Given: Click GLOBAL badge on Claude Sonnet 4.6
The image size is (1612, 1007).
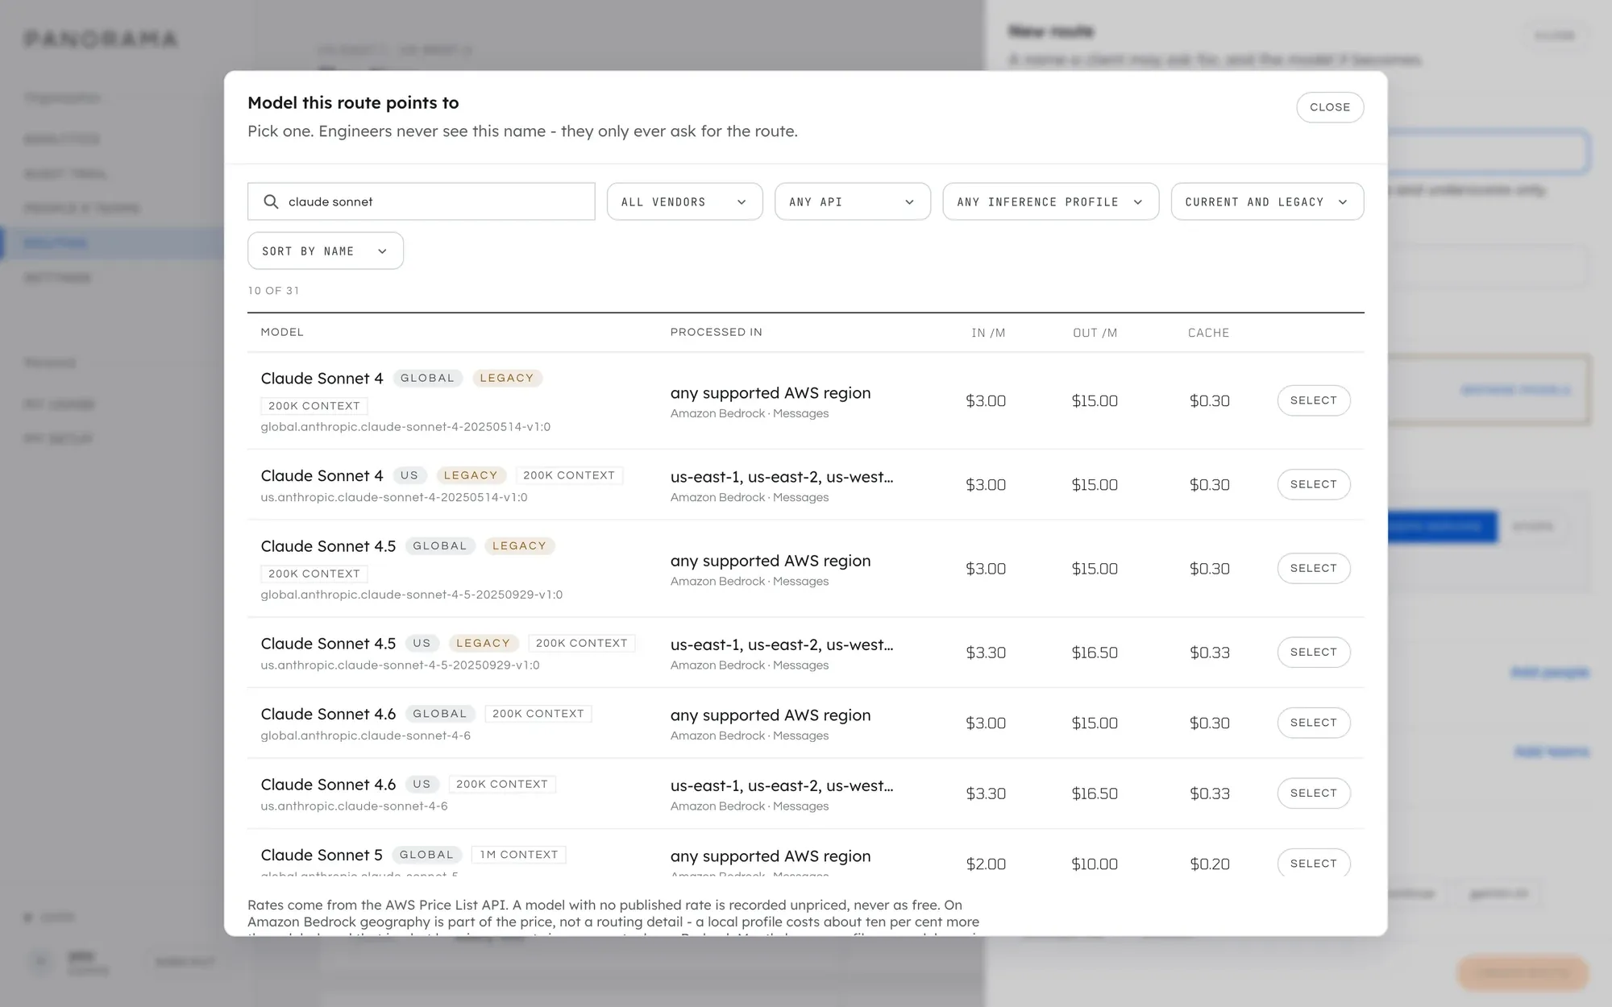Looking at the screenshot, I should tap(440, 714).
